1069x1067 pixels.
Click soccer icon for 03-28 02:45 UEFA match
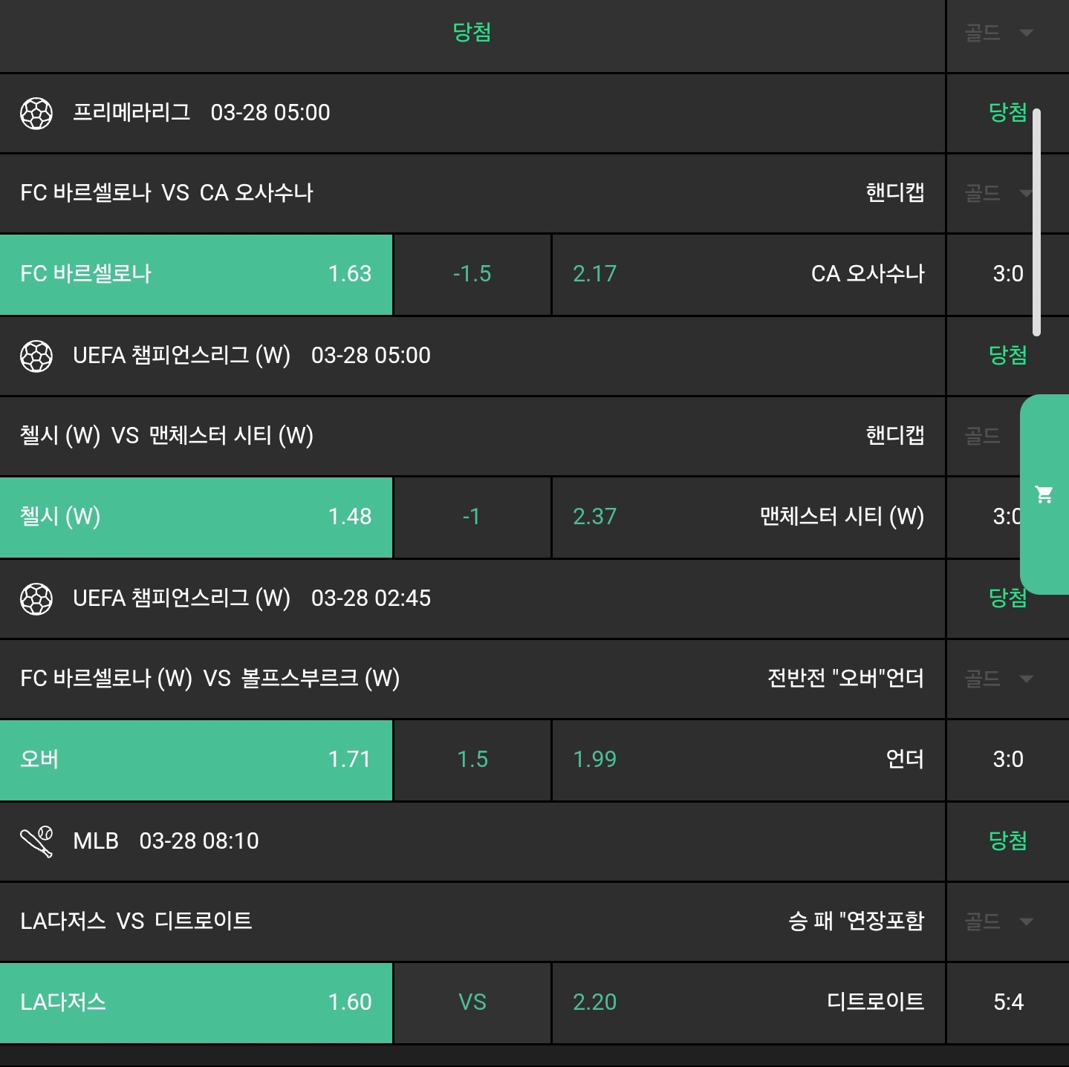(36, 599)
